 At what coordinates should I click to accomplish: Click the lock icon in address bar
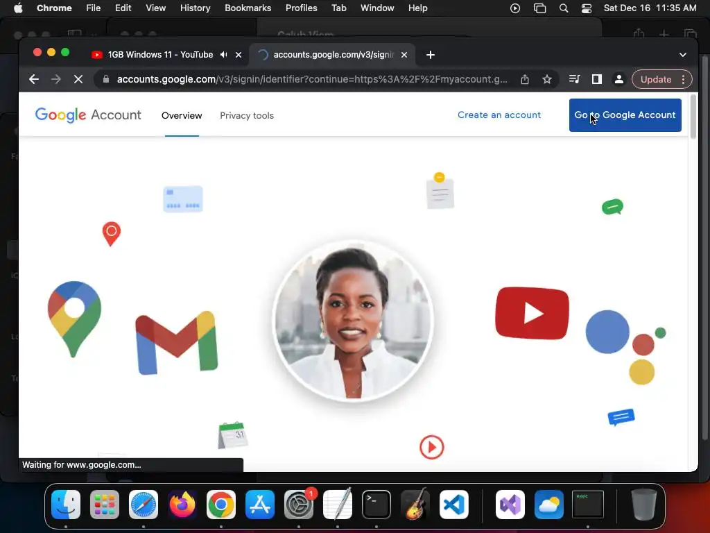click(106, 79)
